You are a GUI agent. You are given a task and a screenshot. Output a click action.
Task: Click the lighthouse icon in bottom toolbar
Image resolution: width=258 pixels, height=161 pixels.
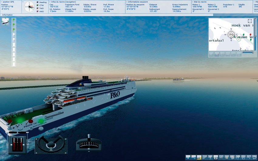point(188,158)
